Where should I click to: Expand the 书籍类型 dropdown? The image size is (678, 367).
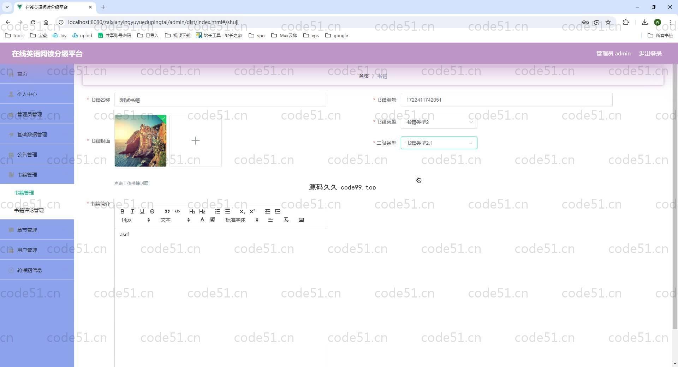(x=439, y=122)
